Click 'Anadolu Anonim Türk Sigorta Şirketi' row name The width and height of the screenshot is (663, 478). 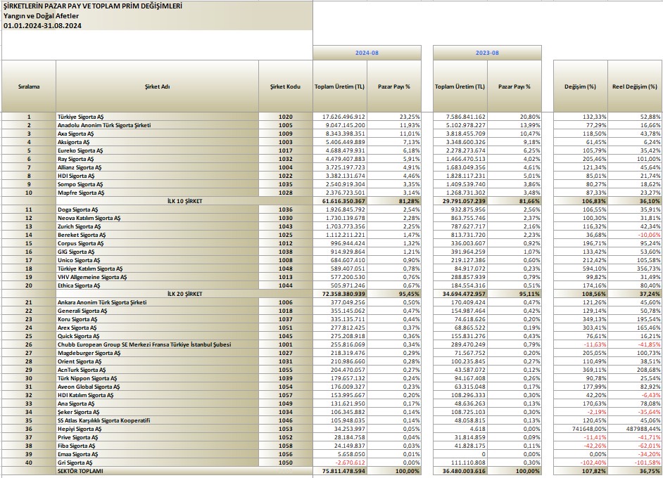coord(157,125)
